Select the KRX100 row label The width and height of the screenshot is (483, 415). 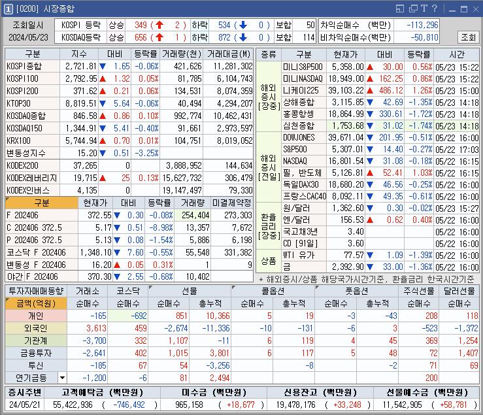point(32,141)
